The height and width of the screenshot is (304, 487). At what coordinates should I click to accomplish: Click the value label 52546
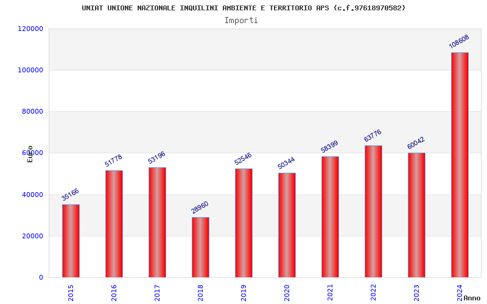(x=243, y=159)
